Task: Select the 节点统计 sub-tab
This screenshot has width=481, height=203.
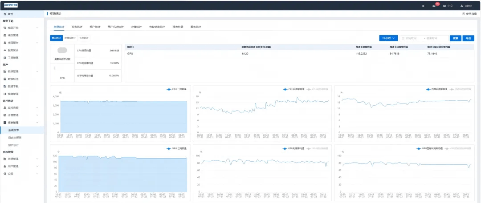Action: 83,38
